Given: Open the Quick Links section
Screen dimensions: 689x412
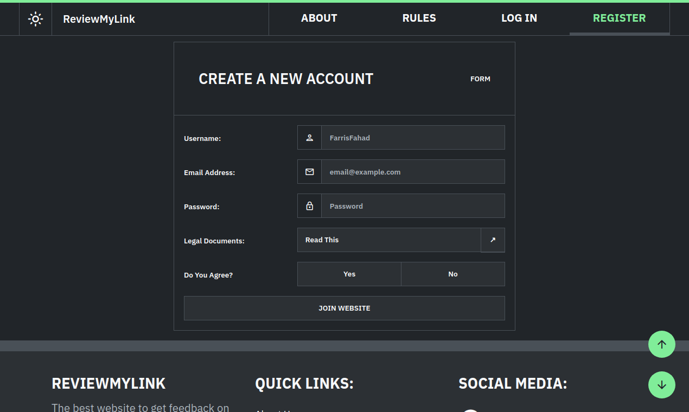Looking at the screenshot, I should [304, 383].
